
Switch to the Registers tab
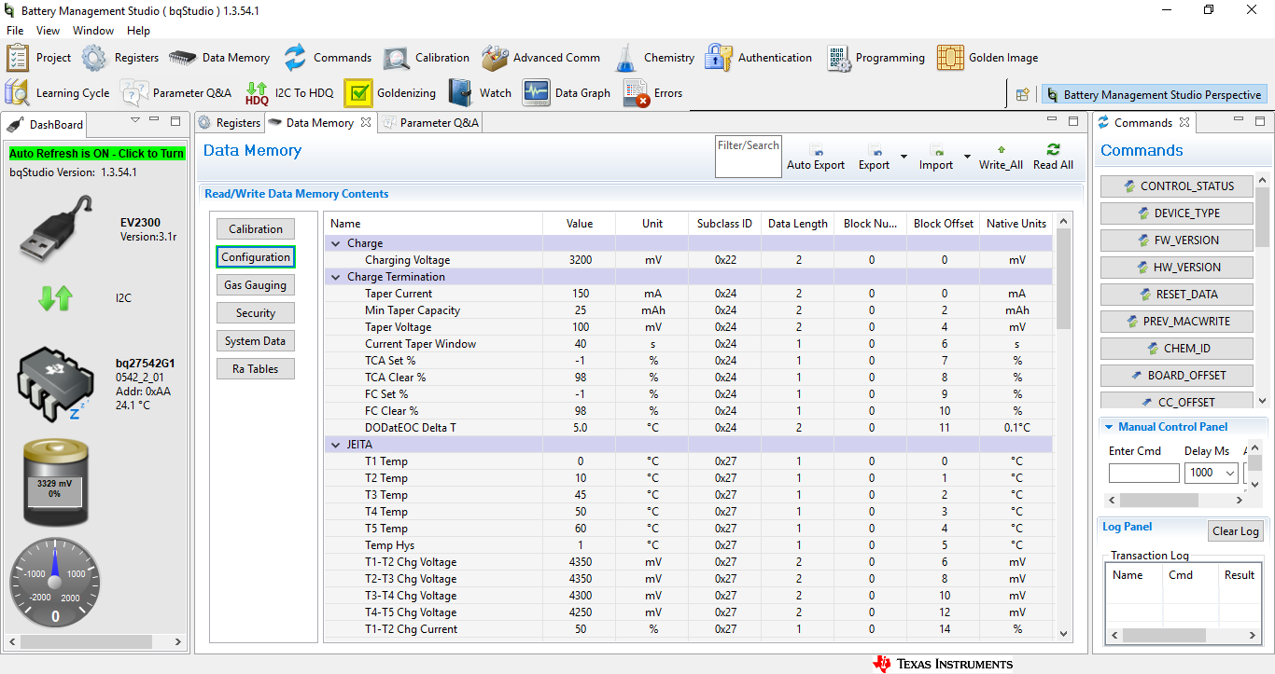click(x=230, y=123)
